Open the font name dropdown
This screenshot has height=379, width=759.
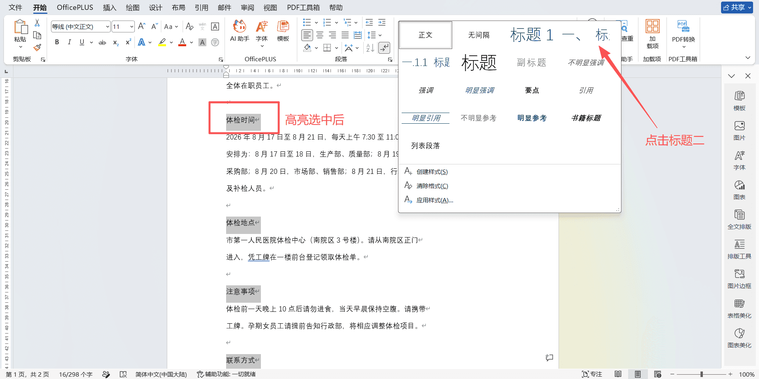click(108, 26)
